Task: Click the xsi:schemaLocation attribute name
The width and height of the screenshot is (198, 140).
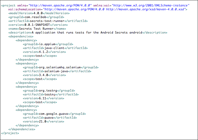Action: [x=25, y=9]
